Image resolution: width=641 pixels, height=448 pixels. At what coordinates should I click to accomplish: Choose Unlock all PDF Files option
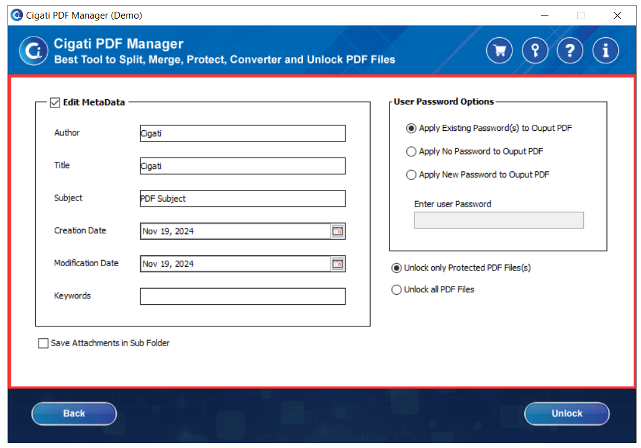396,290
